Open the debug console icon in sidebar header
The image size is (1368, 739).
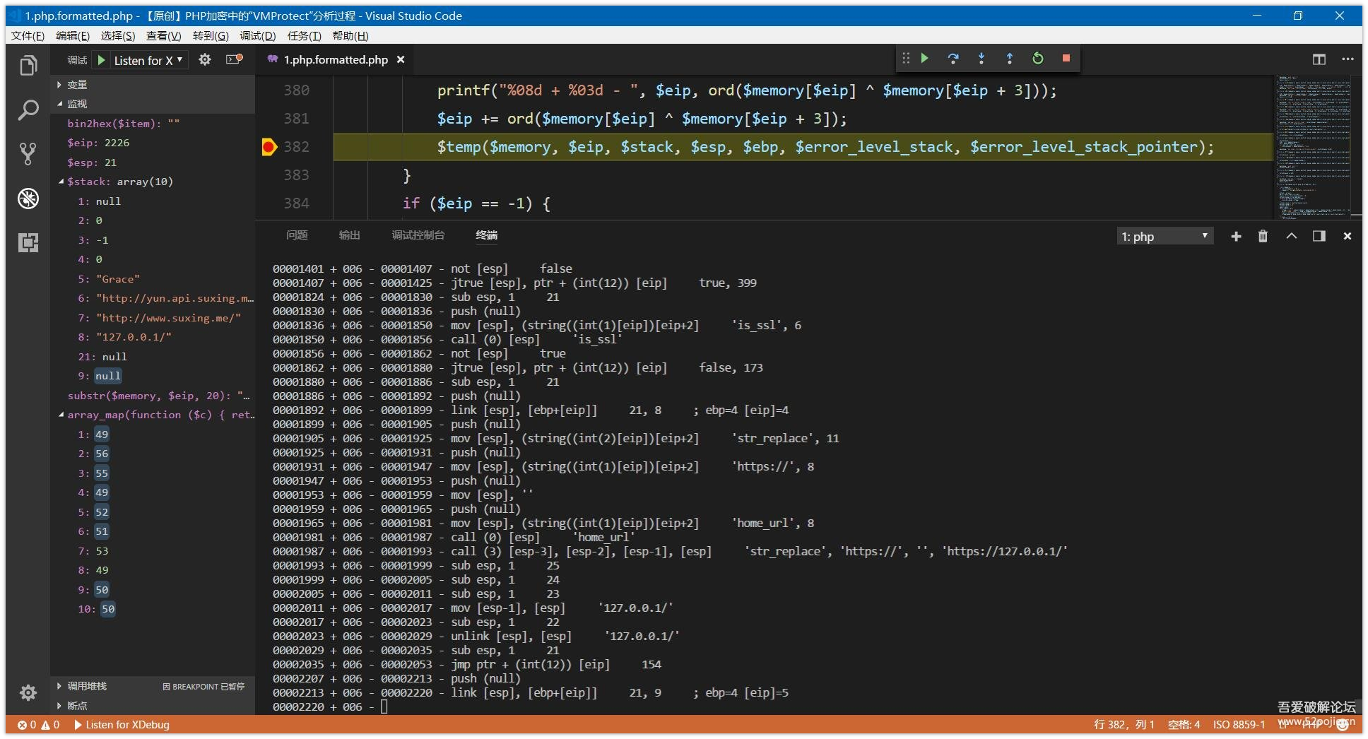point(234,59)
